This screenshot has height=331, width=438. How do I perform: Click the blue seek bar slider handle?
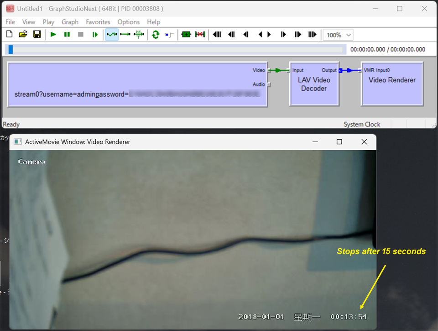tap(10, 50)
